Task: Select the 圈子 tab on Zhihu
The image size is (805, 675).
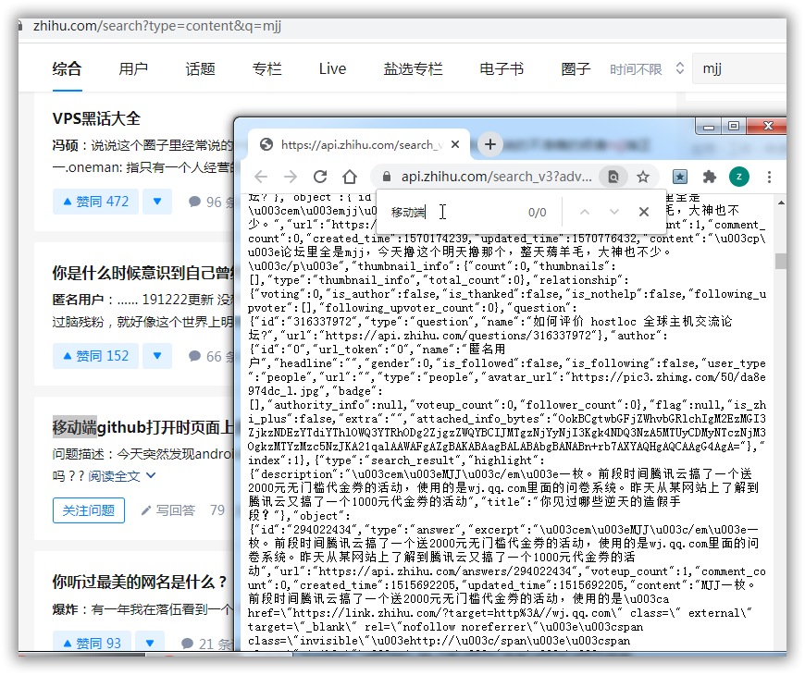Action: point(576,69)
